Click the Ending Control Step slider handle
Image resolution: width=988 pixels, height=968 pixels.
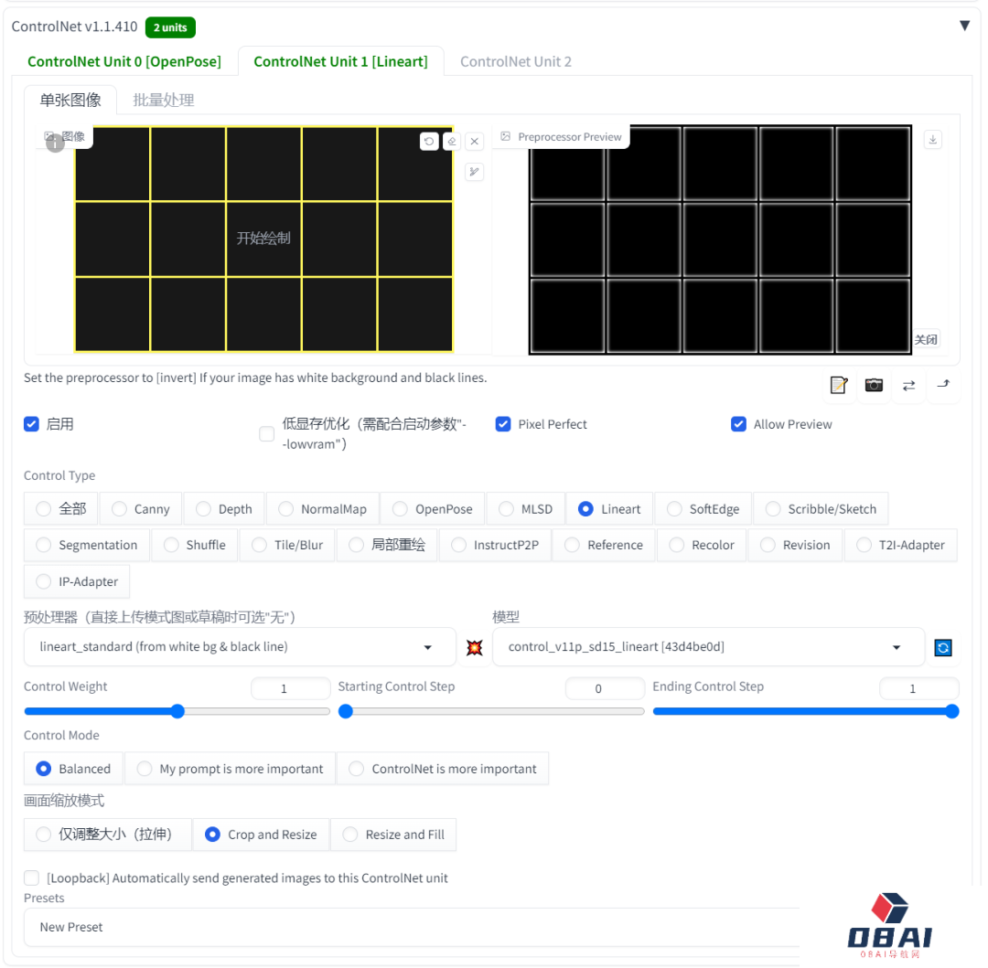click(x=952, y=711)
